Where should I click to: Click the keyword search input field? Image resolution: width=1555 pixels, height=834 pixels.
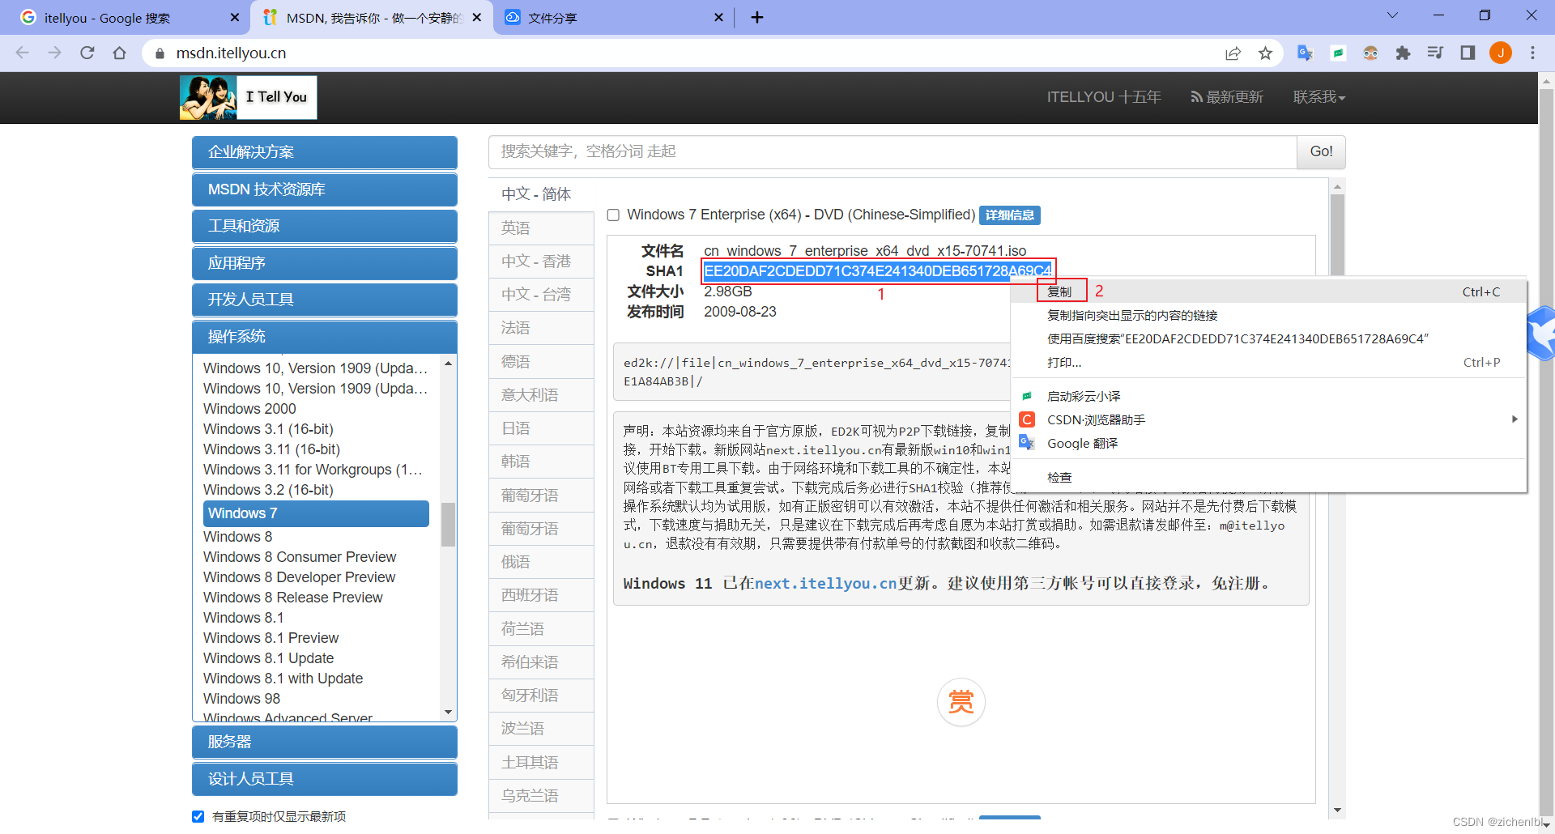(893, 151)
